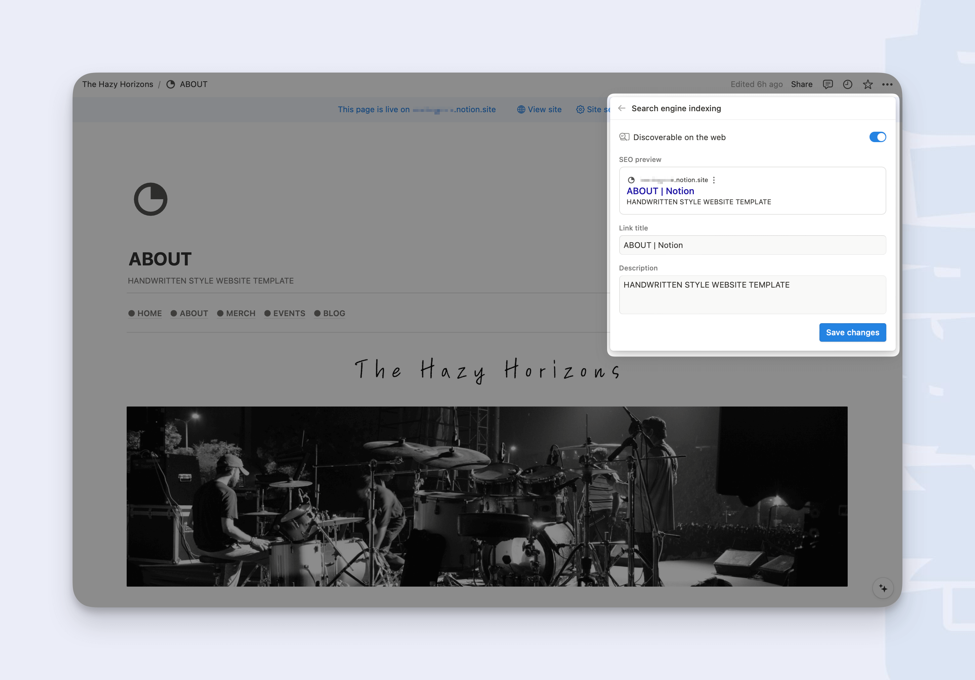Image resolution: width=975 pixels, height=680 pixels.
Task: Edit the Description text area
Action: [x=752, y=295]
